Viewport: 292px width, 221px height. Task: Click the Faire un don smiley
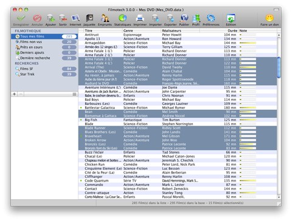pyautogui.click(x=269, y=18)
